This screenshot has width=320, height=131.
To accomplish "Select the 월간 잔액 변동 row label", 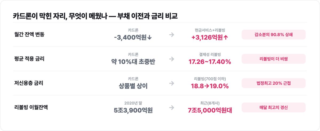I will pos(29,34).
